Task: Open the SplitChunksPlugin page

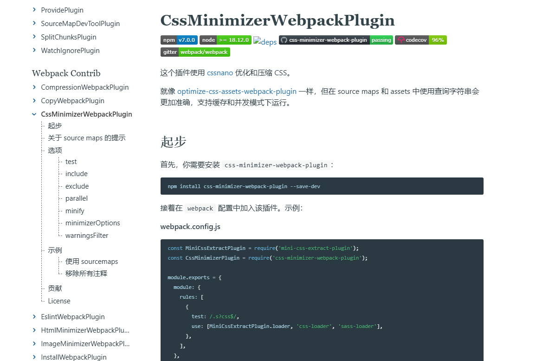Action: [69, 37]
